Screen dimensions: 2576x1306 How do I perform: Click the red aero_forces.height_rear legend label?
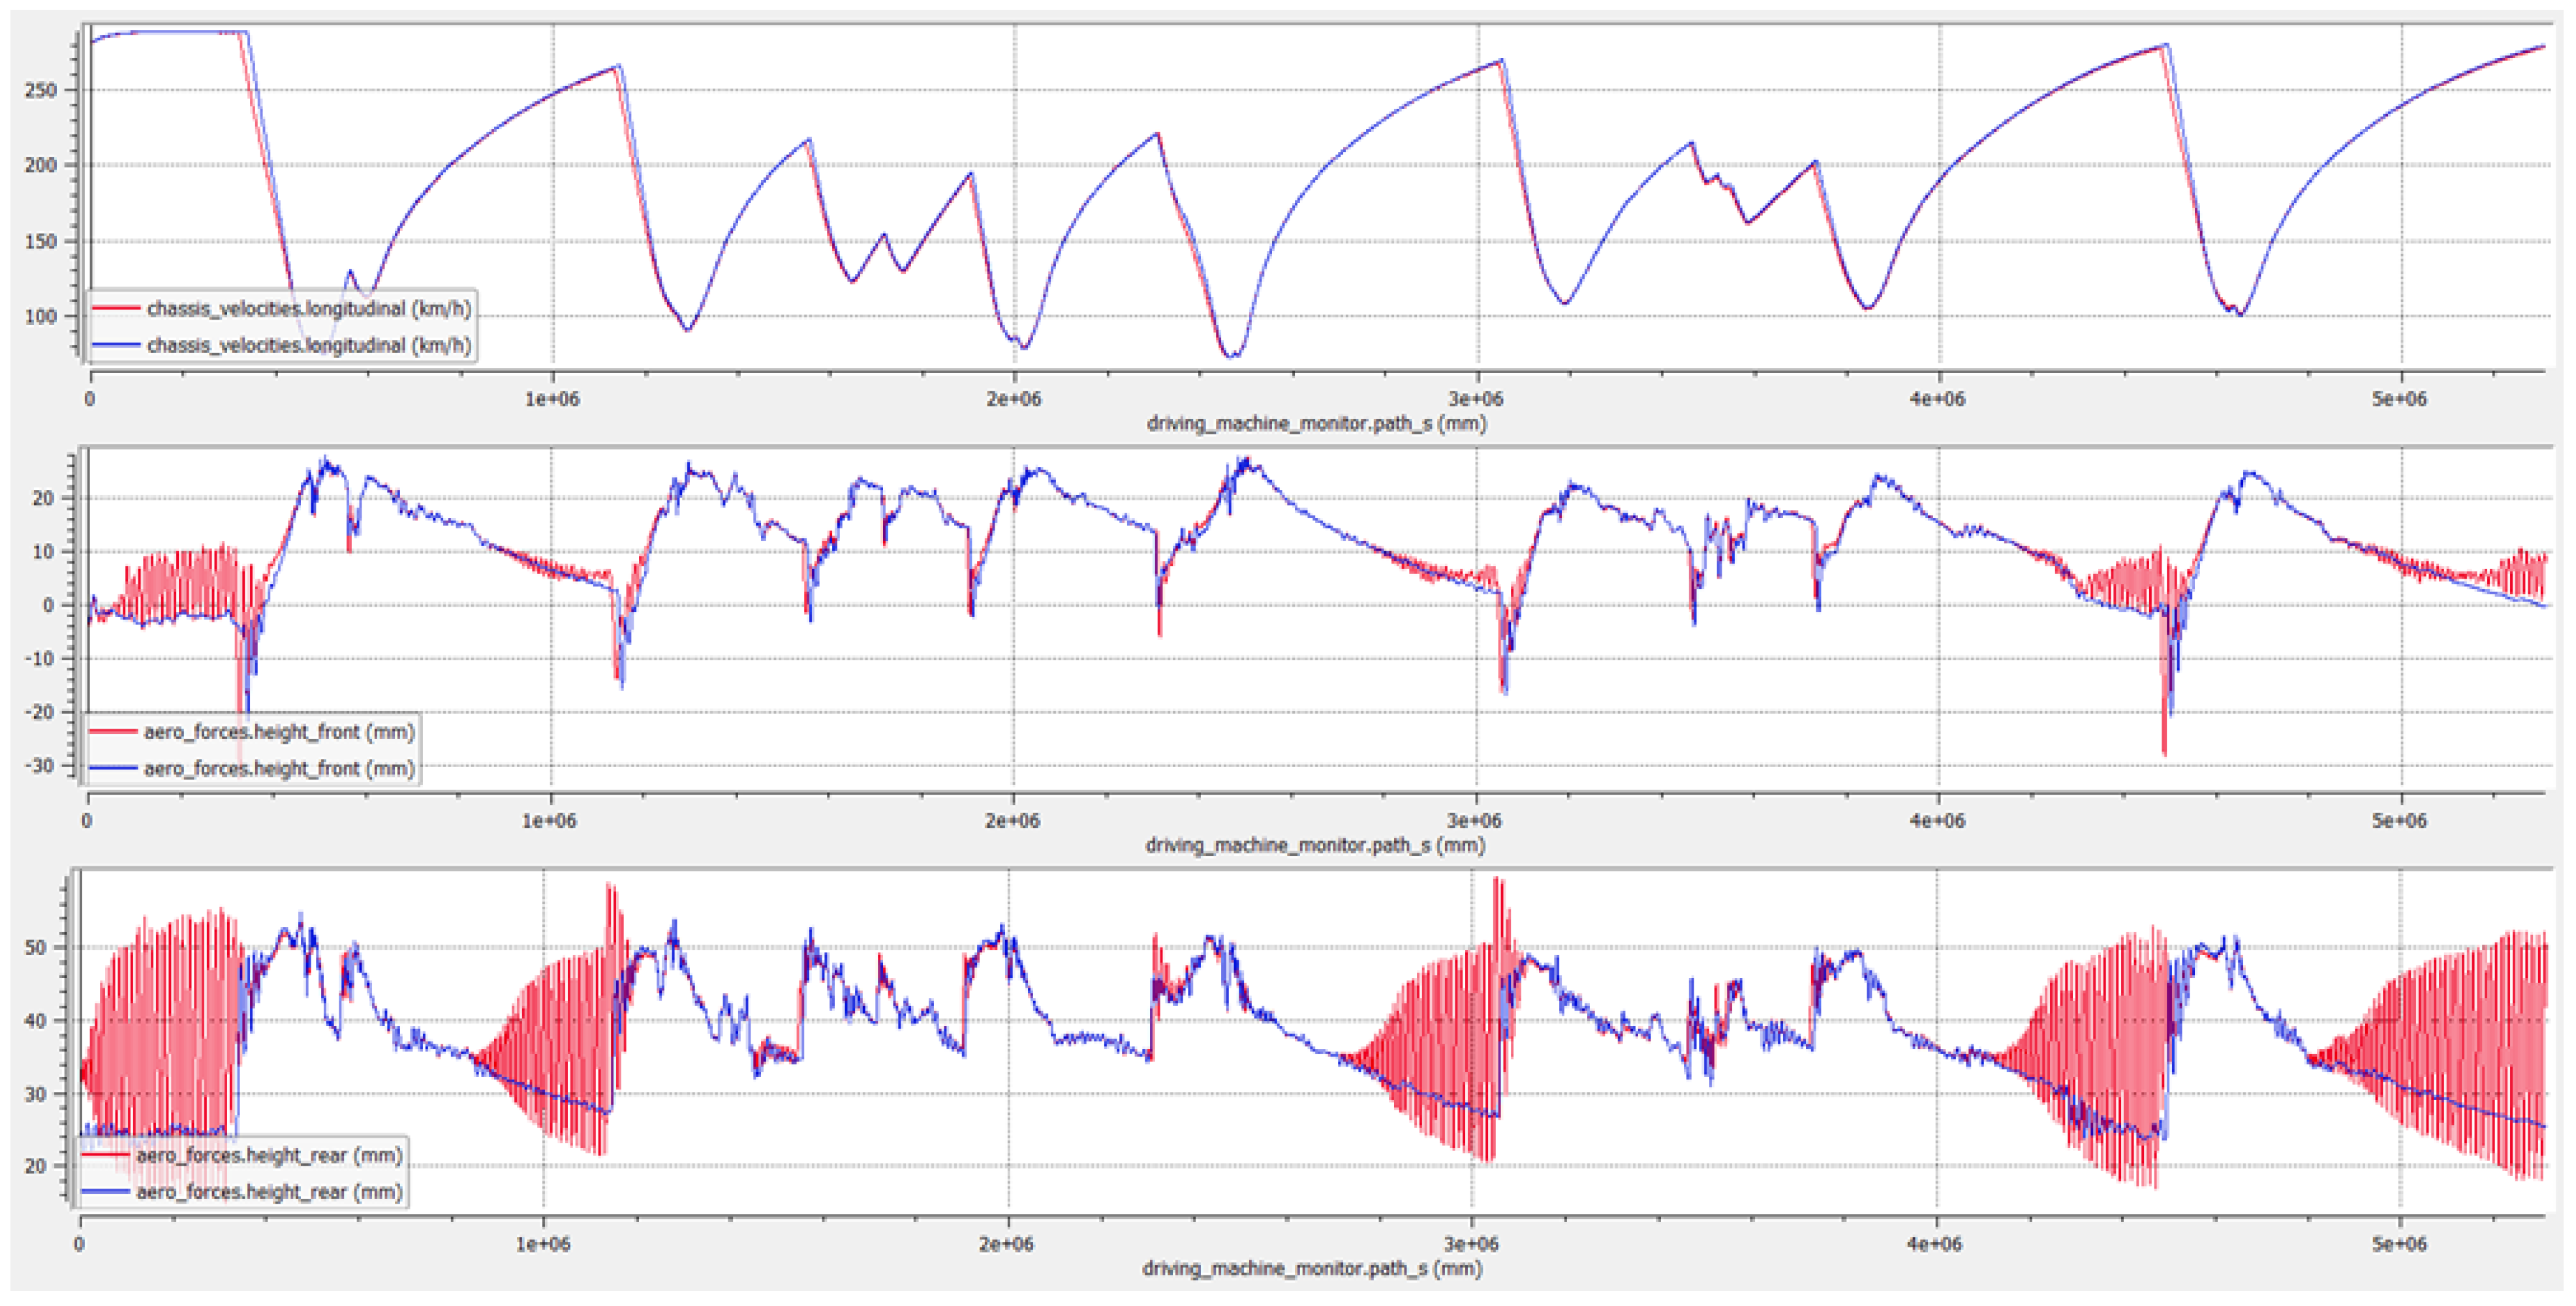(269, 1155)
